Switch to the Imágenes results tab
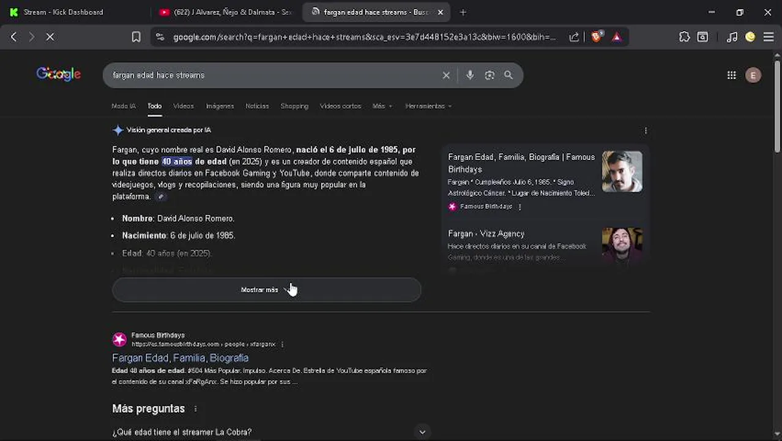Viewport: 782px width, 441px height. 220,106
